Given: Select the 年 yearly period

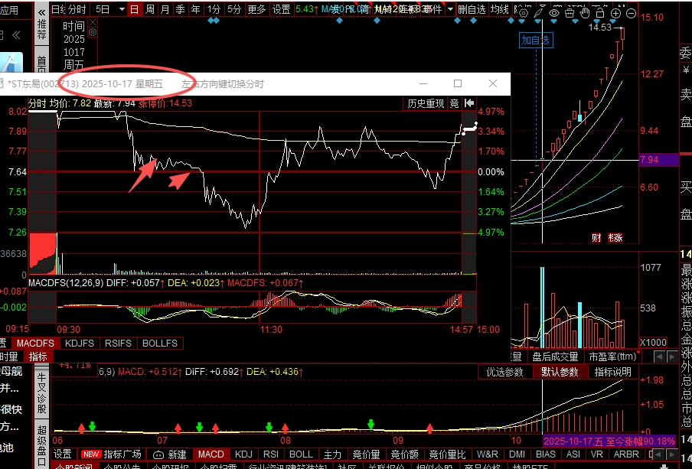Looking at the screenshot, I should coord(195,9).
